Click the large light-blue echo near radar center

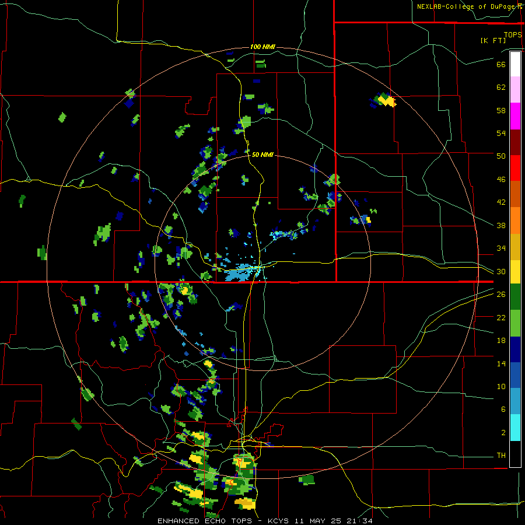pos(240,273)
